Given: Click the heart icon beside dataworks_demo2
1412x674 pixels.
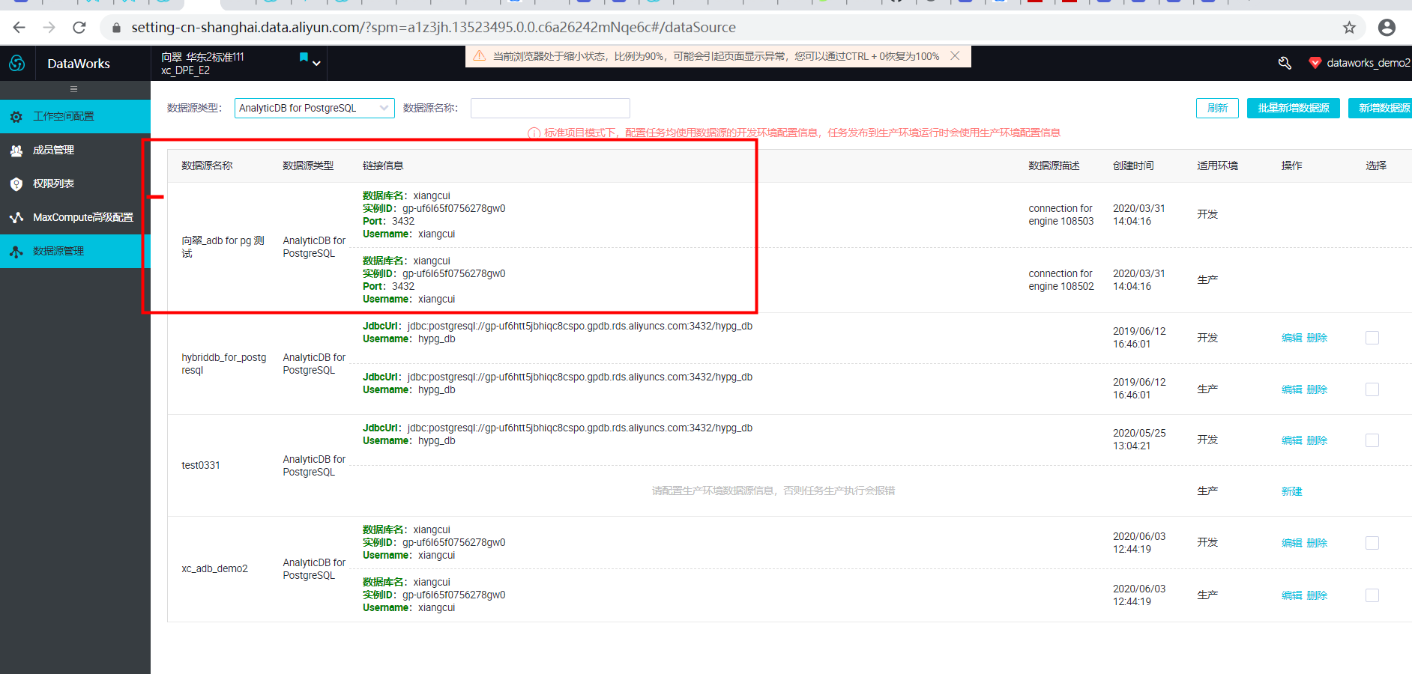Looking at the screenshot, I should coord(1315,63).
